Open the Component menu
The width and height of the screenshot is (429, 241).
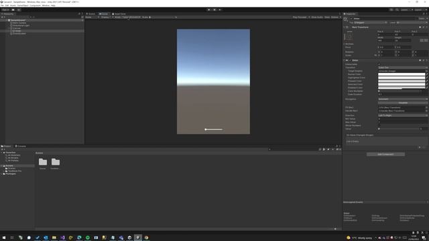pos(35,5)
